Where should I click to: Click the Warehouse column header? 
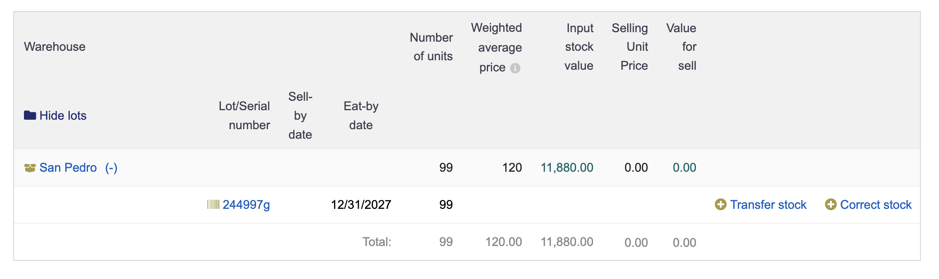point(55,47)
